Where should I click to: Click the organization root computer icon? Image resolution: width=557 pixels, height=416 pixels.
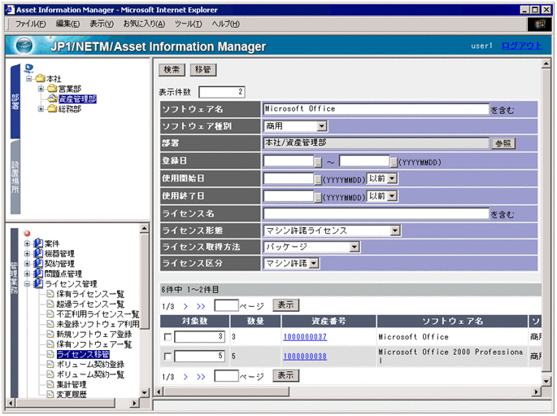pos(29,68)
